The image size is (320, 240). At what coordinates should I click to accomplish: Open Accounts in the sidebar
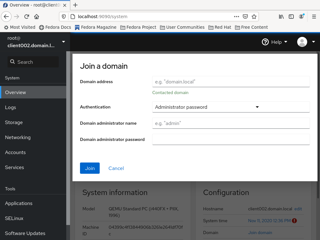[33, 152]
